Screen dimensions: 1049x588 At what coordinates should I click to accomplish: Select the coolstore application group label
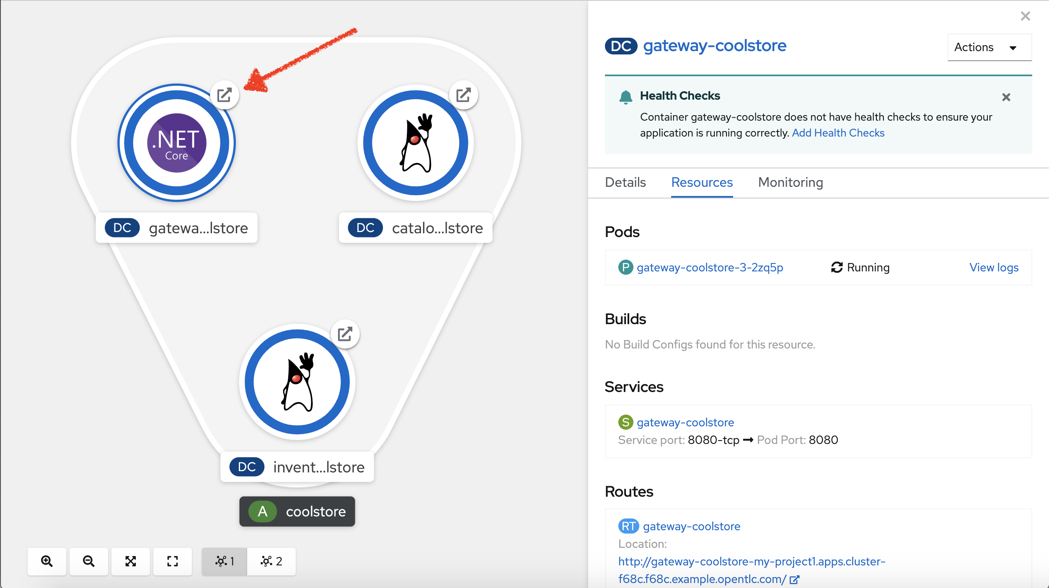[x=297, y=511]
